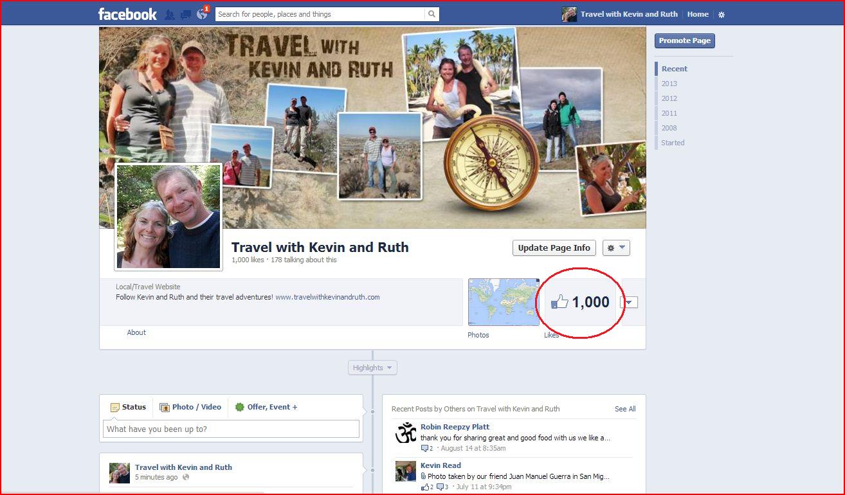Check notifications via the globe icon
845x495 pixels.
(x=201, y=14)
